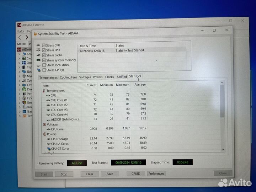The image size is (256, 192).
Task: Click the chip icon beside Stress cache
Action: [x=38, y=55]
